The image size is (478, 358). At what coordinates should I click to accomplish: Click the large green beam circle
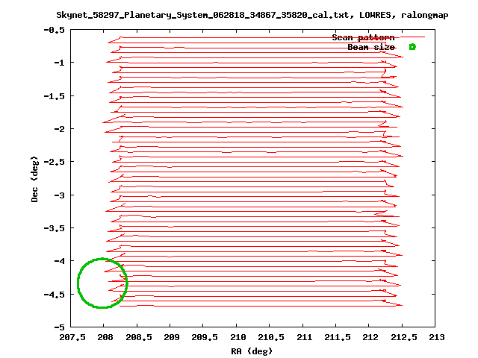pos(102,283)
